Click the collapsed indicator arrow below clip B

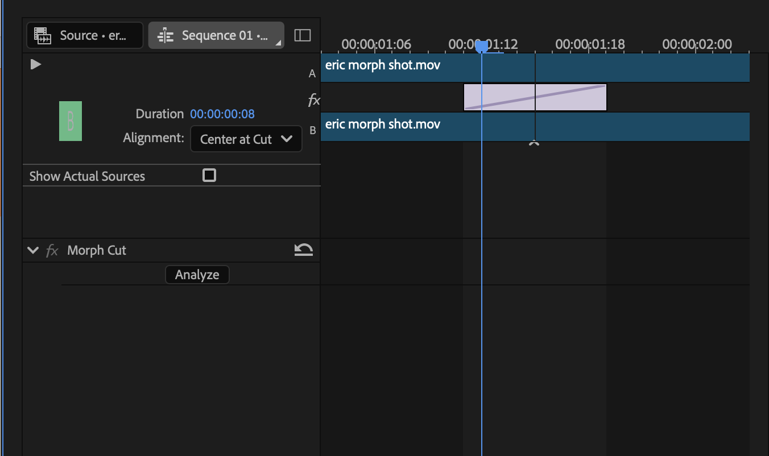[x=534, y=144]
